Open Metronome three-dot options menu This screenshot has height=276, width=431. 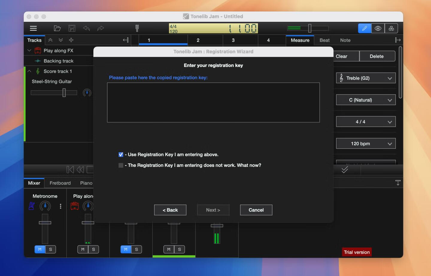[60, 206]
